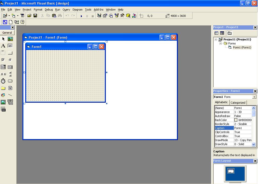This screenshot has height=184, width=258.
Task: Close the Toolbox panel
Action: [x=13, y=27]
